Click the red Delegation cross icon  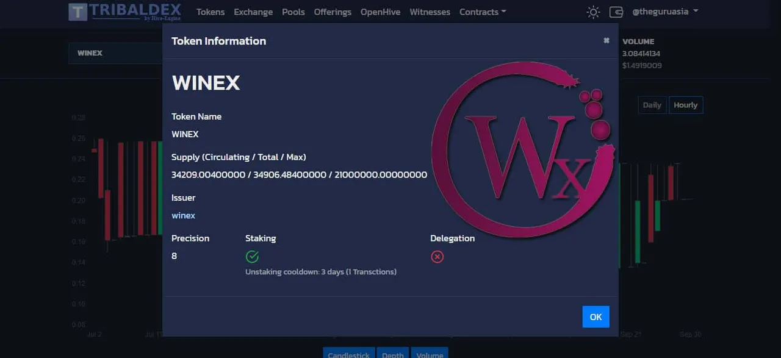coord(437,257)
